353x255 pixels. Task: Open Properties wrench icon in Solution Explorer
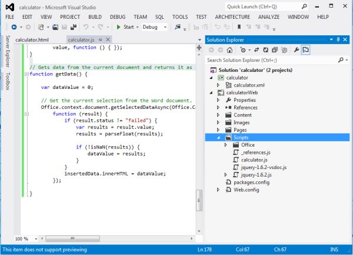click(295, 49)
